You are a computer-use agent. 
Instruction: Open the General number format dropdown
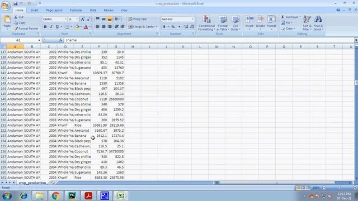[192, 19]
